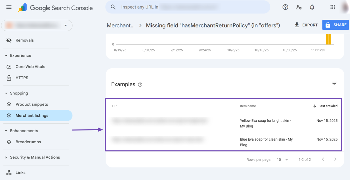Click the next page chevron

point(335,159)
